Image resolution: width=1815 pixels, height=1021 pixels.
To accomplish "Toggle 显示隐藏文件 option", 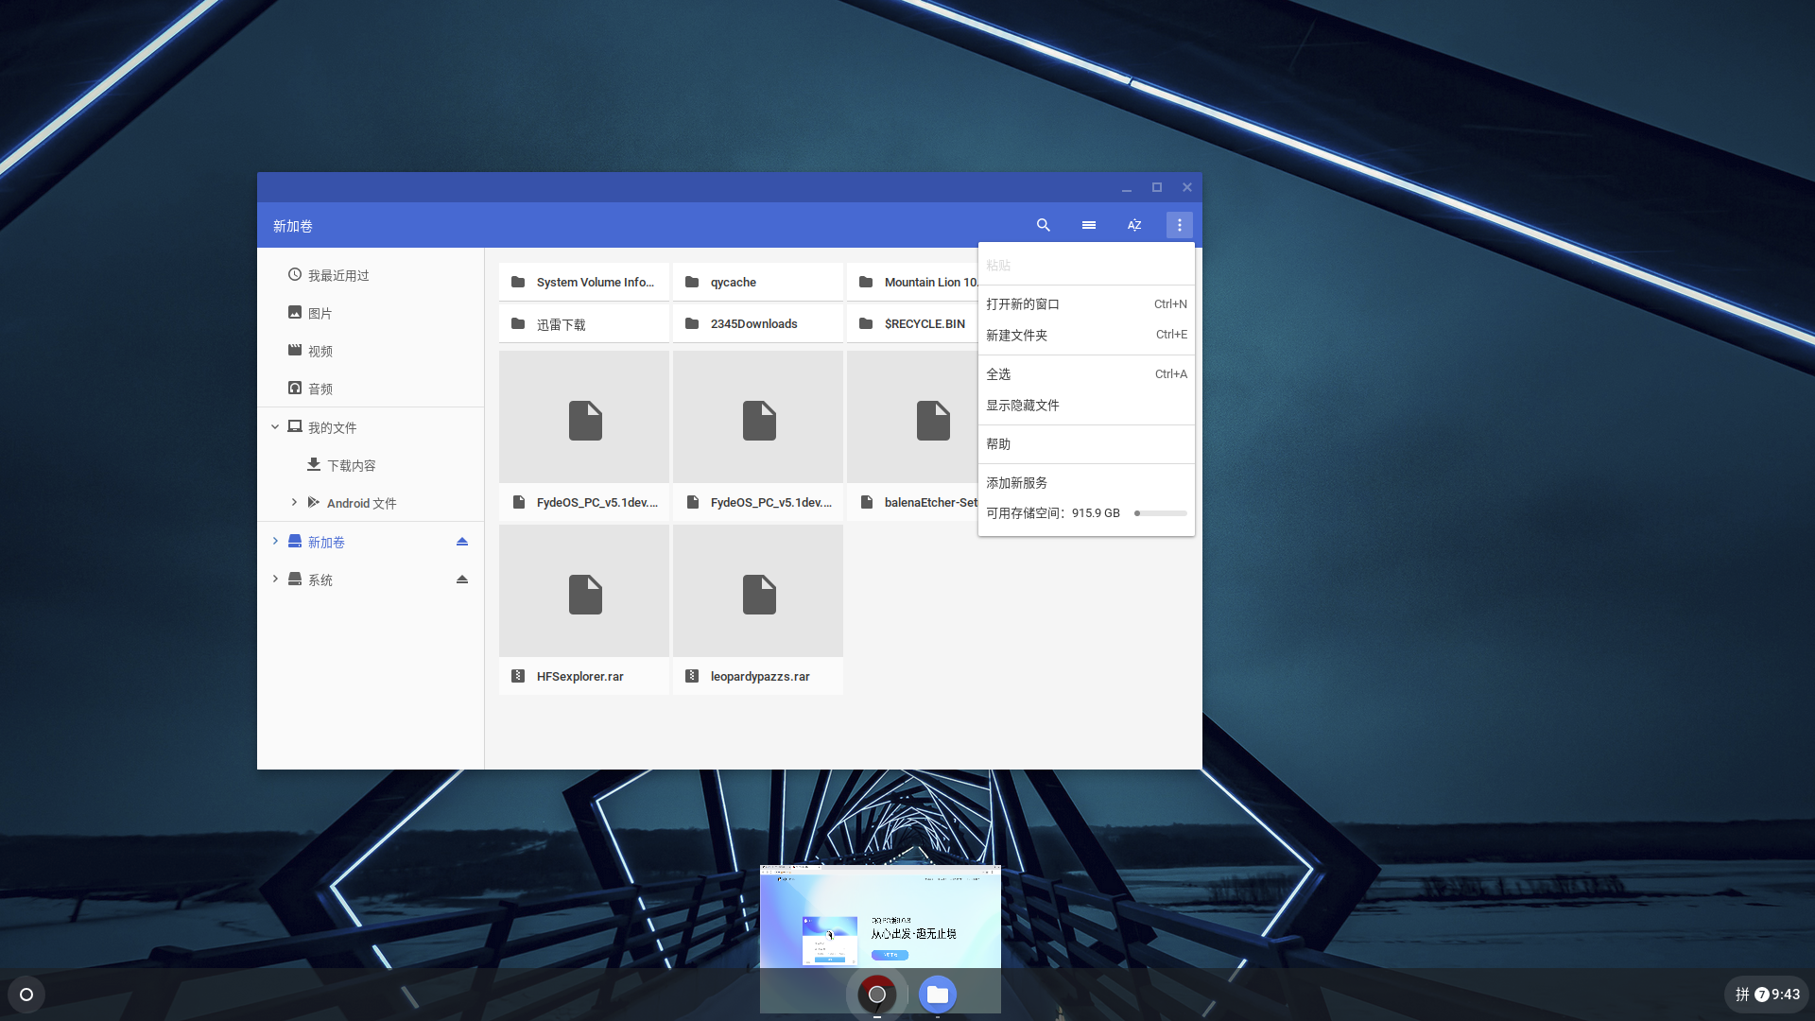I will pos(1022,405).
